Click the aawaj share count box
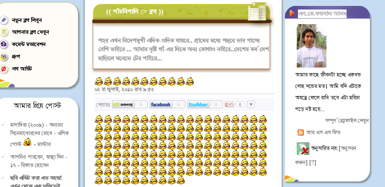 141,104
